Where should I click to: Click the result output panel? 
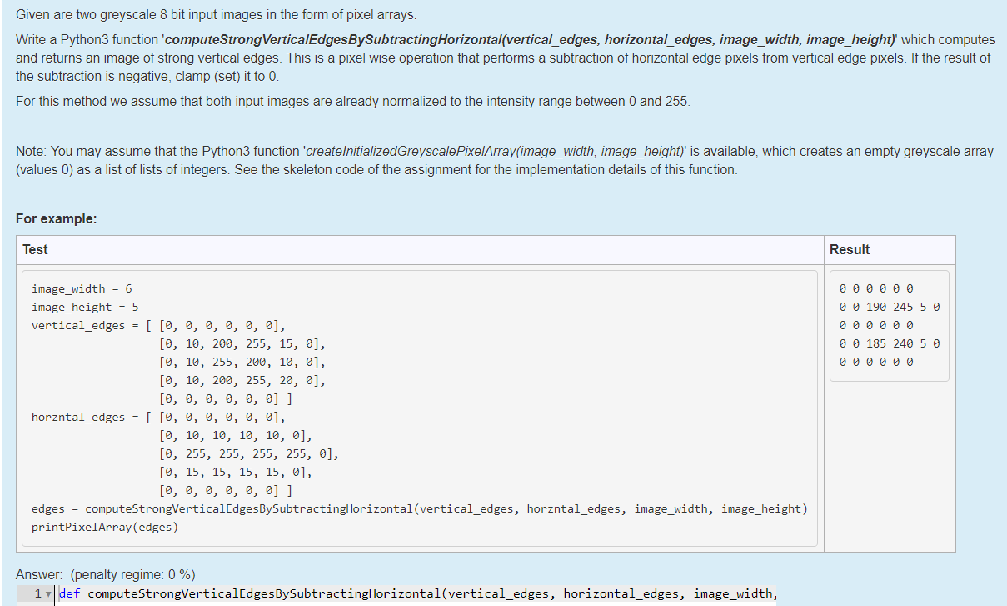tap(888, 325)
